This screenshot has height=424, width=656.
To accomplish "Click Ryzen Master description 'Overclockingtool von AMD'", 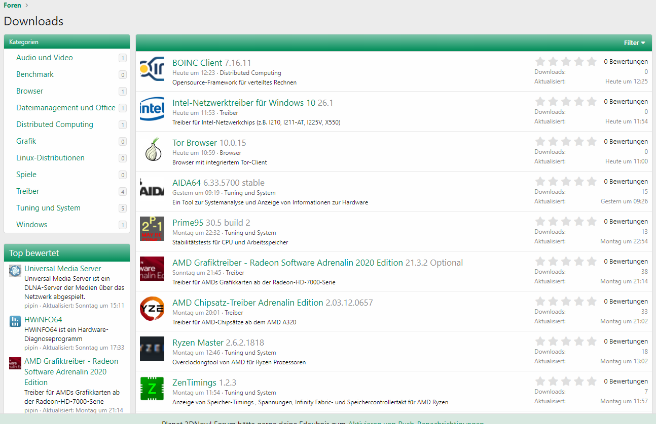I will point(239,362).
